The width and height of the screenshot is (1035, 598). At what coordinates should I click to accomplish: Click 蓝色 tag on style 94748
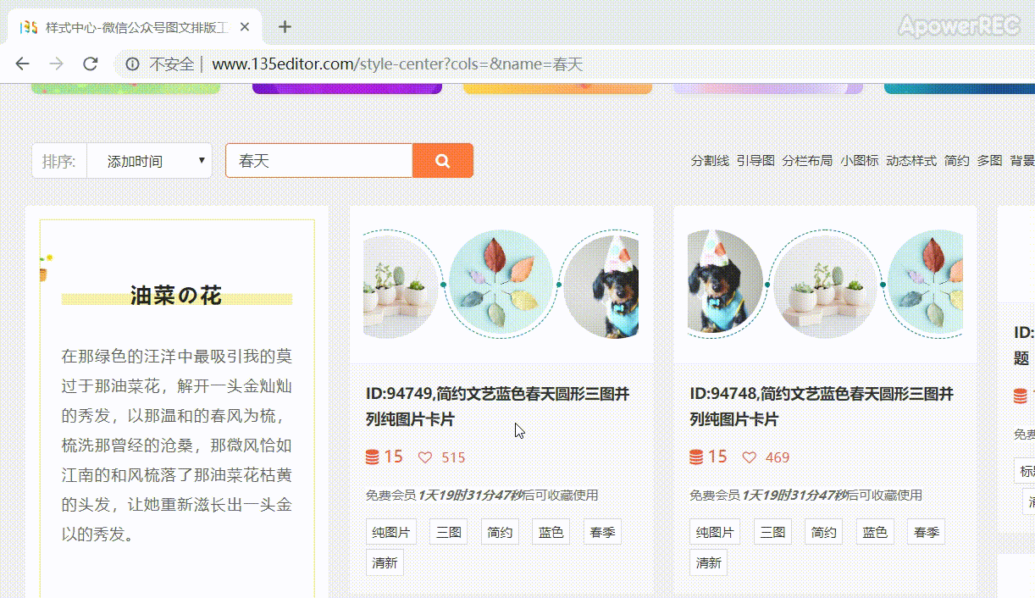875,532
